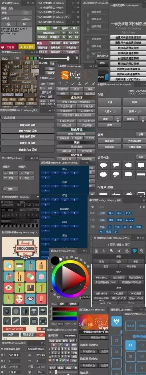Switch to the 混合器 mode tab in Coolorus

[x=73, y=304]
